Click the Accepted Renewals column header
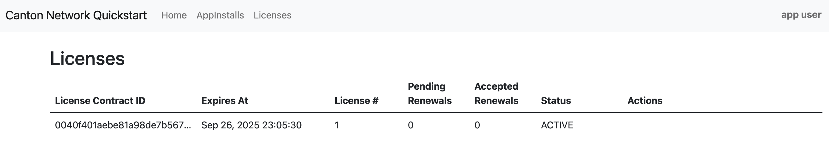Screen dimensions: 829x143 tap(496, 94)
